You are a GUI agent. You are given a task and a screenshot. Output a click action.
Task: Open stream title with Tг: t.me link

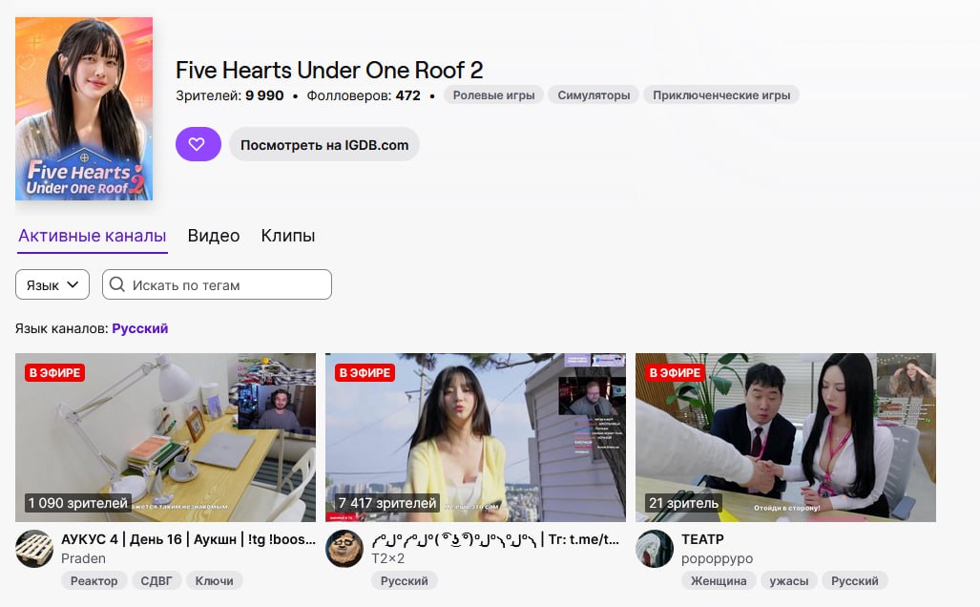(x=495, y=539)
